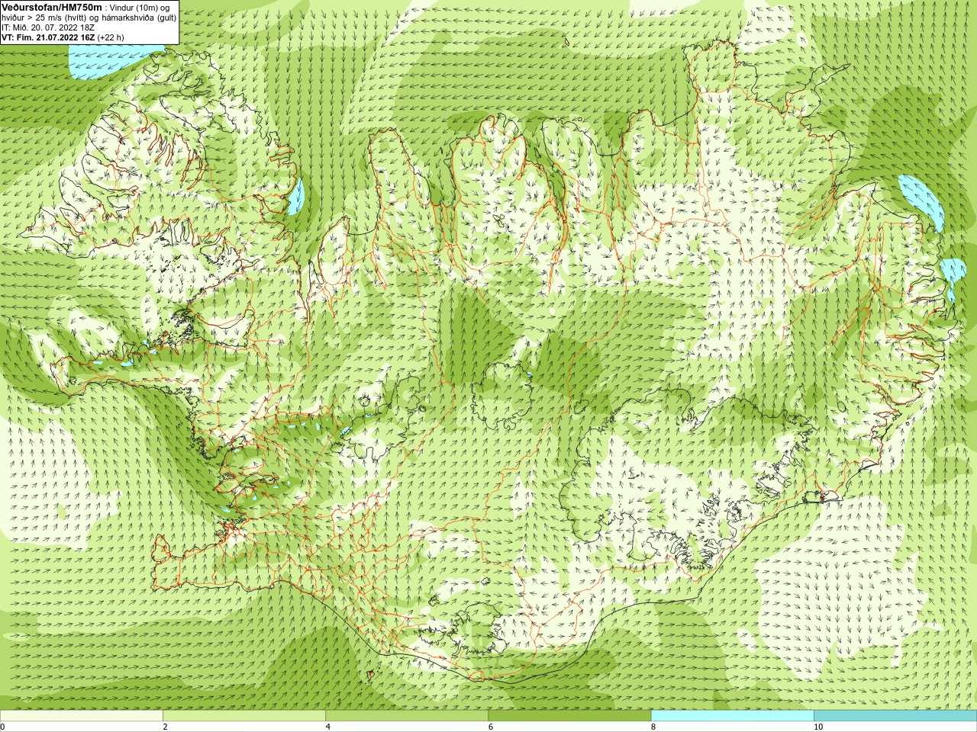Select the light green 2–4 m/s scale segment
Viewport: 977px width, 732px height.
click(244, 716)
